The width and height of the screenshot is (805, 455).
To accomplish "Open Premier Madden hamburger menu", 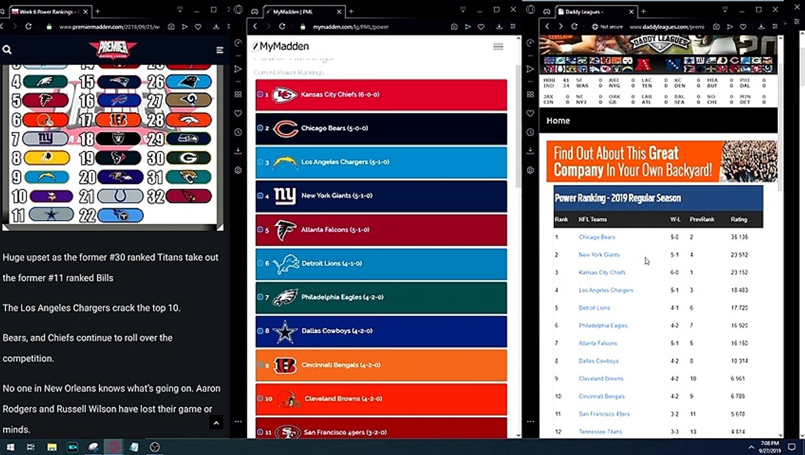I will [x=220, y=50].
